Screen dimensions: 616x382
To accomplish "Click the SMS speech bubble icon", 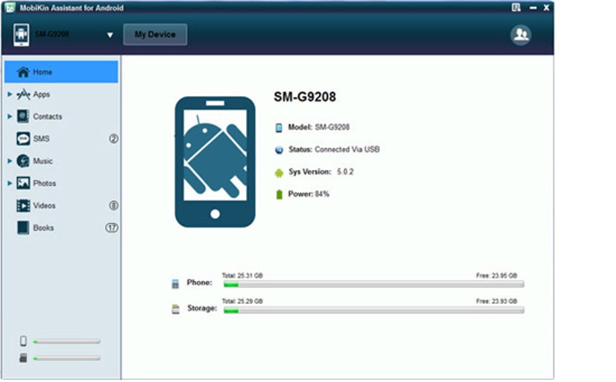I will tap(23, 139).
